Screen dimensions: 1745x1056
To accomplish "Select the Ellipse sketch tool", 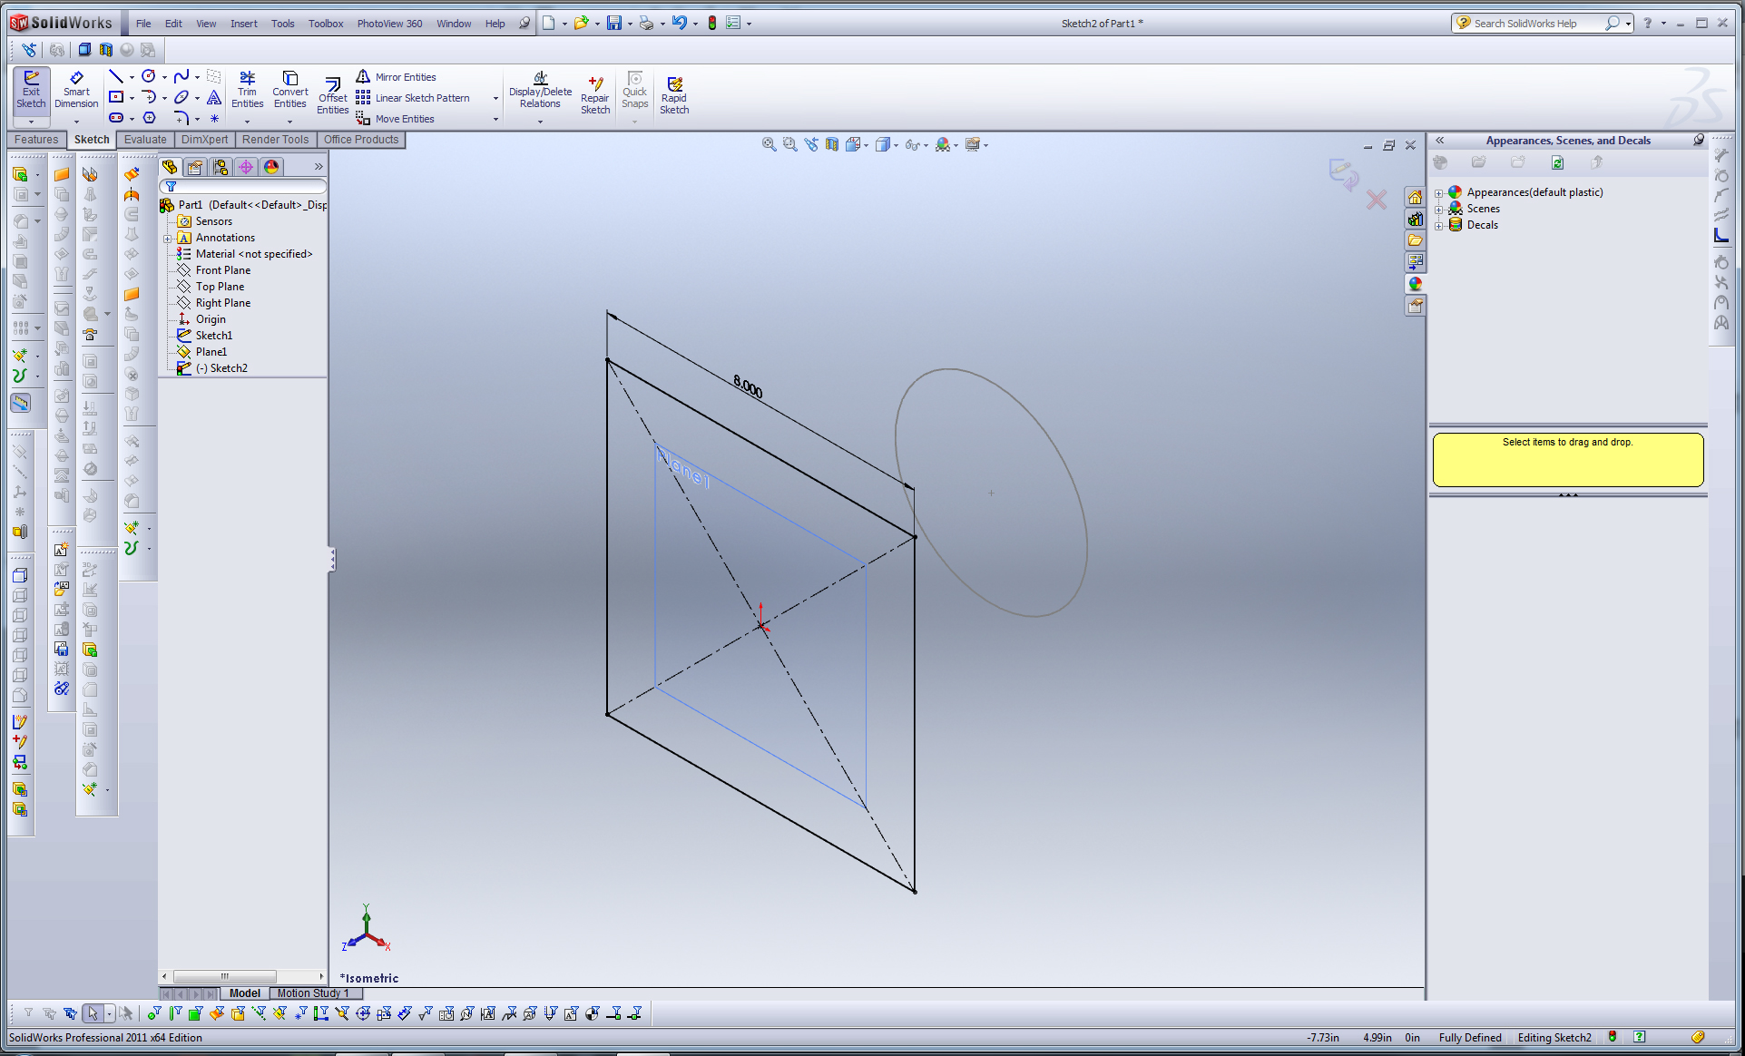I will 181,97.
